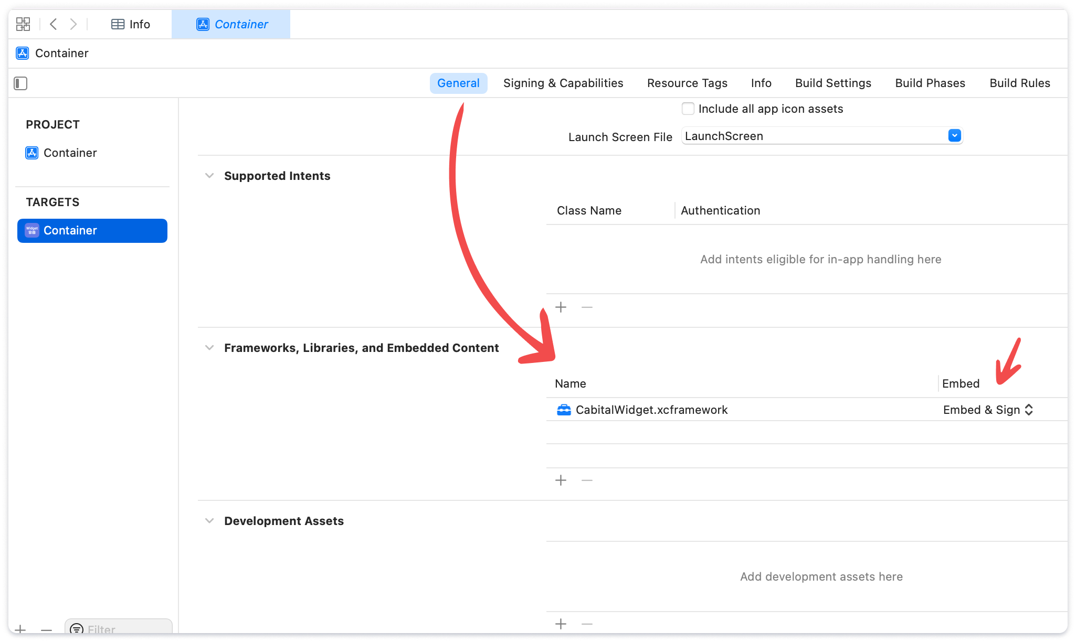
Task: Toggle the projects and targets sidebar icon
Action: 20,83
